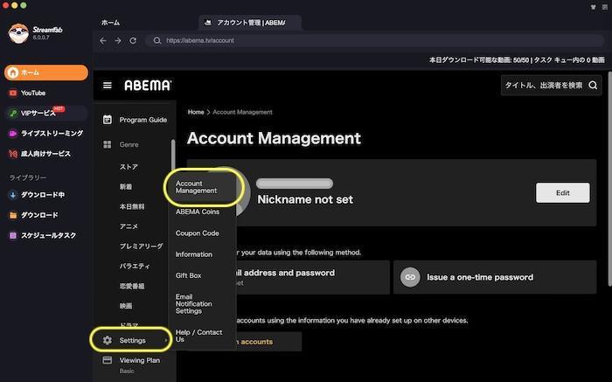
Task: Click the StreamFab sloth logo
Action: click(18, 33)
